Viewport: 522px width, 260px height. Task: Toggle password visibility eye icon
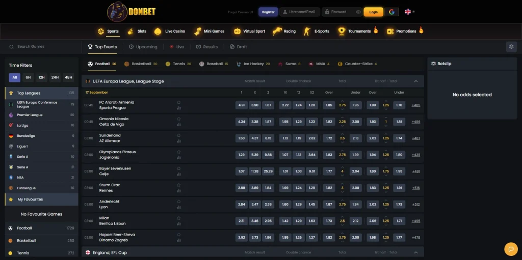tap(358, 12)
